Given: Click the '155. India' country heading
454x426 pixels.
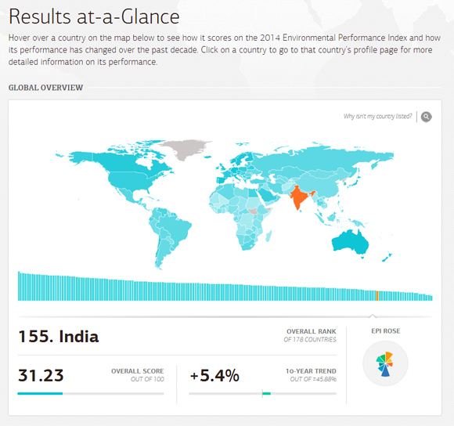Looking at the screenshot, I should [x=59, y=337].
